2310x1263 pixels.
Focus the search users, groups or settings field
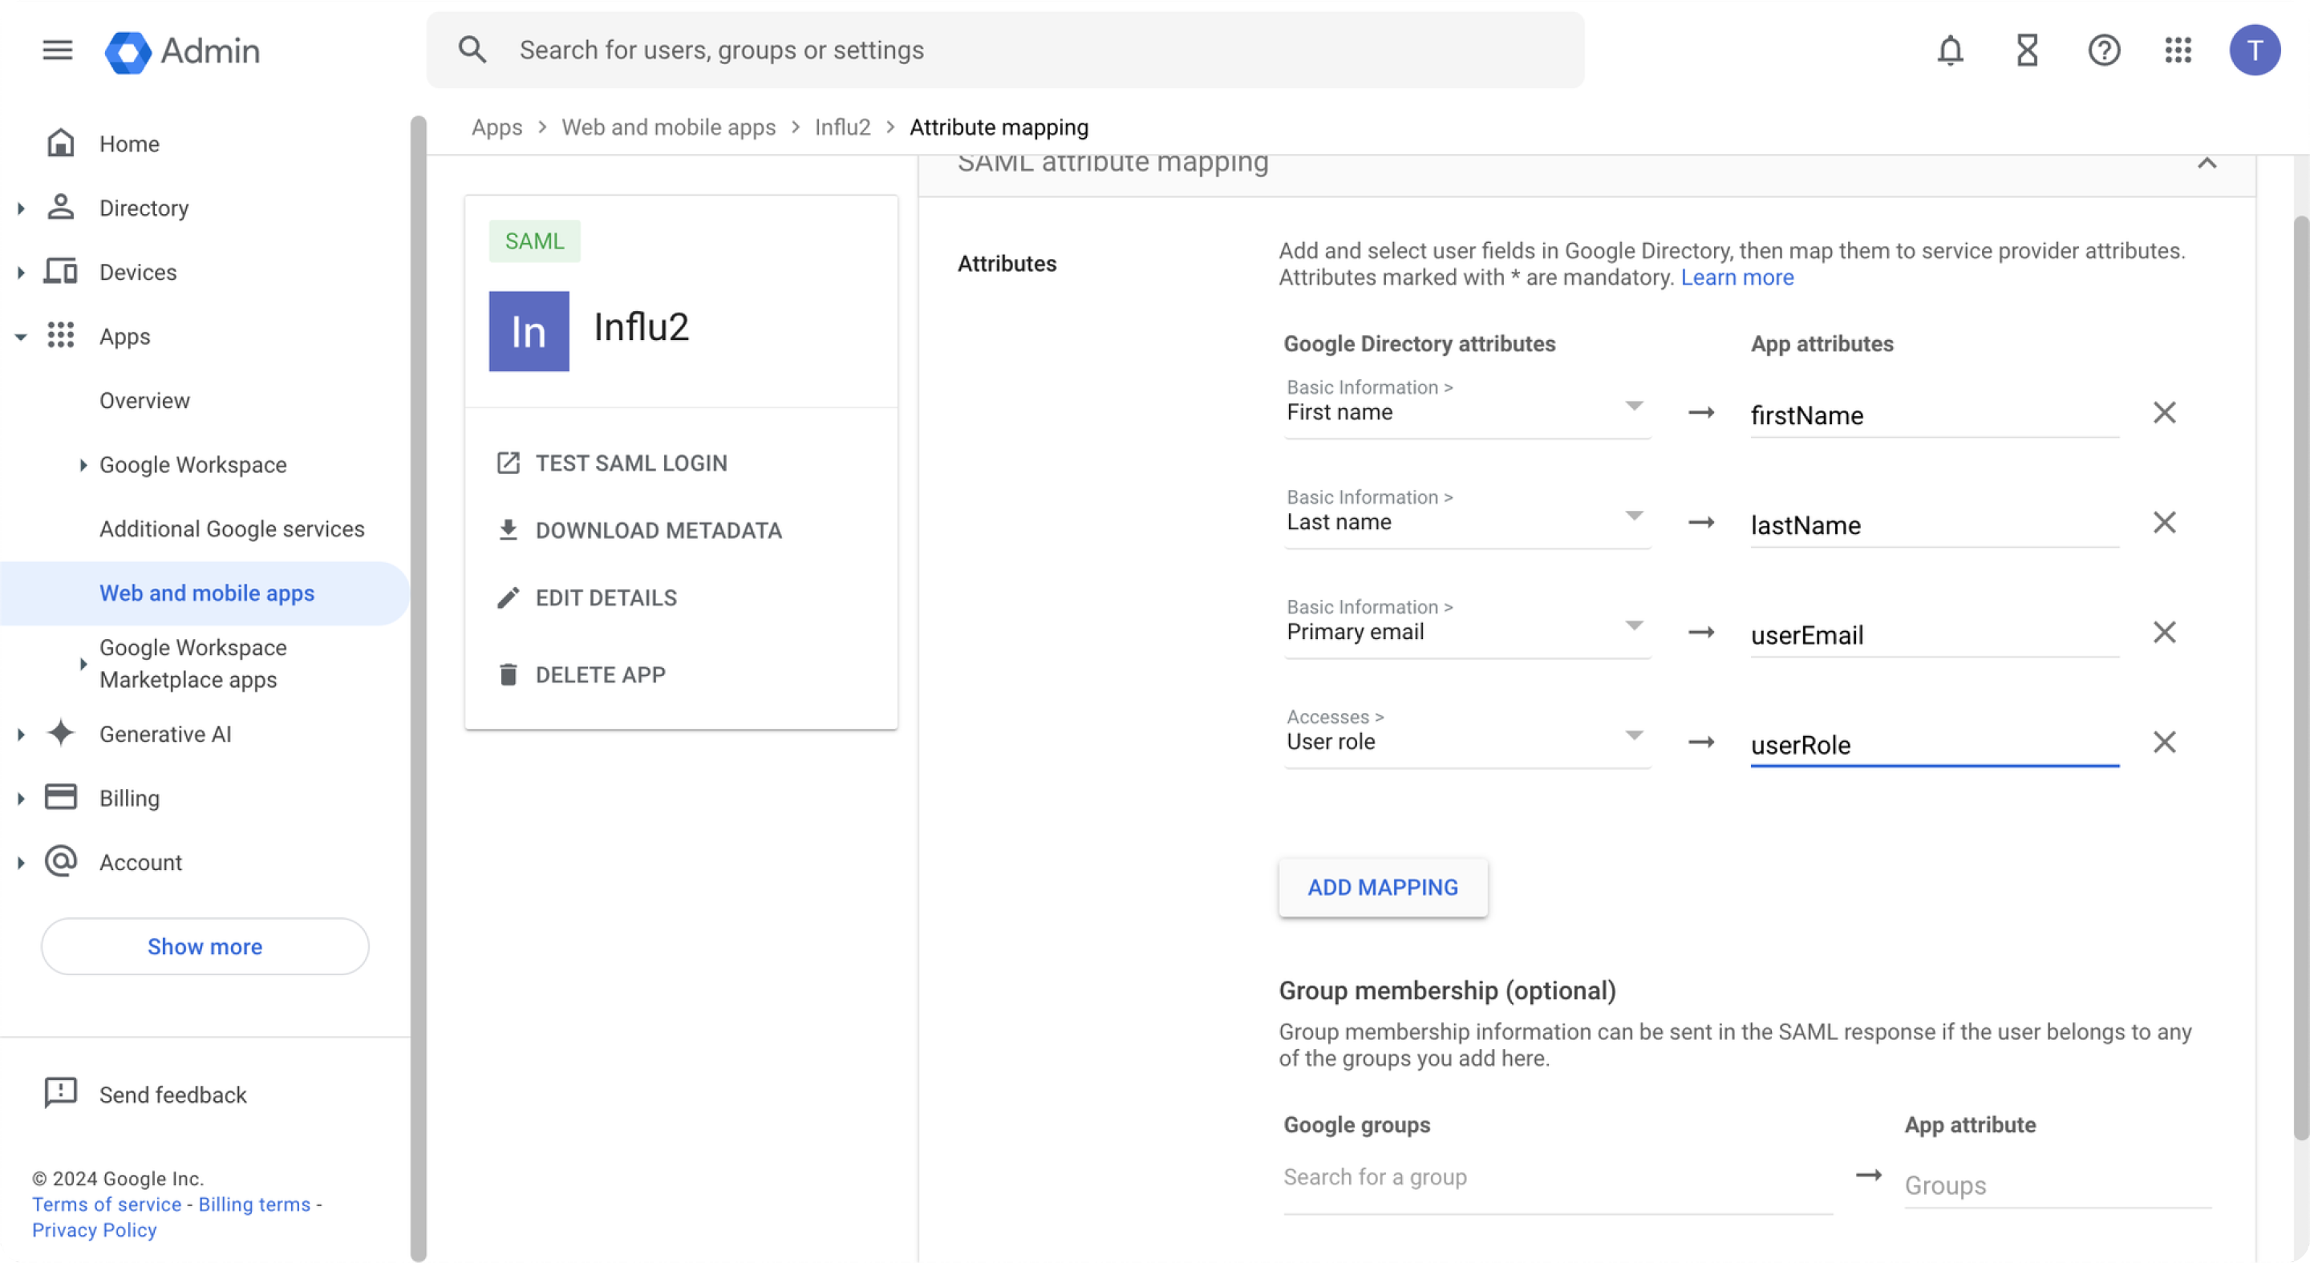point(1004,51)
